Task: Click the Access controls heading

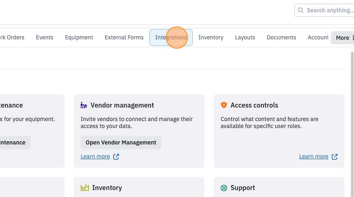Action: point(254,105)
